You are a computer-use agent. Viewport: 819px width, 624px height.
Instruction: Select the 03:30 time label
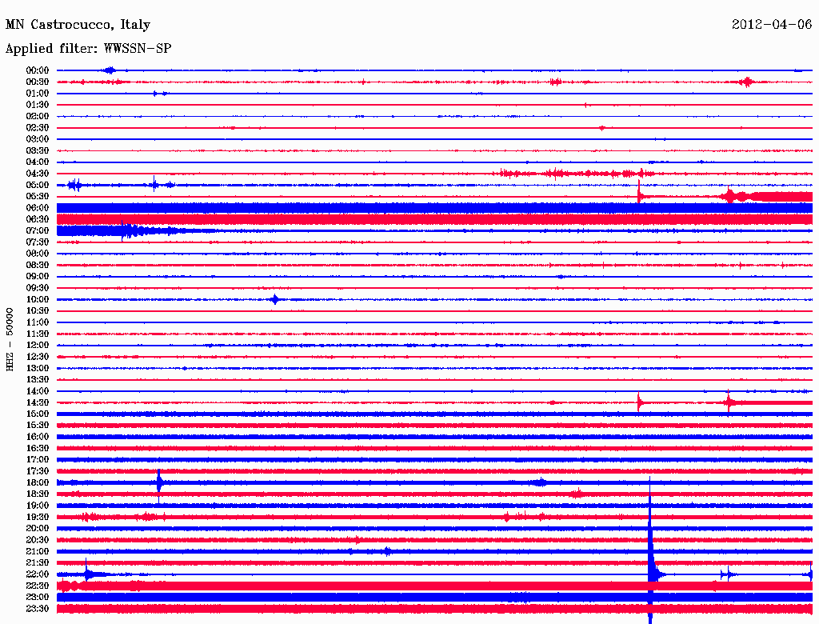click(38, 150)
